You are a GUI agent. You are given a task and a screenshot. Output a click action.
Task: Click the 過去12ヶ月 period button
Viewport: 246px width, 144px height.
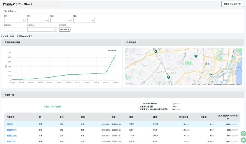tap(65, 30)
